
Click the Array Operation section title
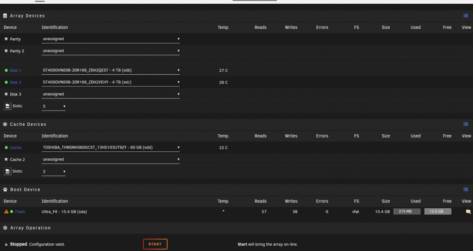coord(30,228)
